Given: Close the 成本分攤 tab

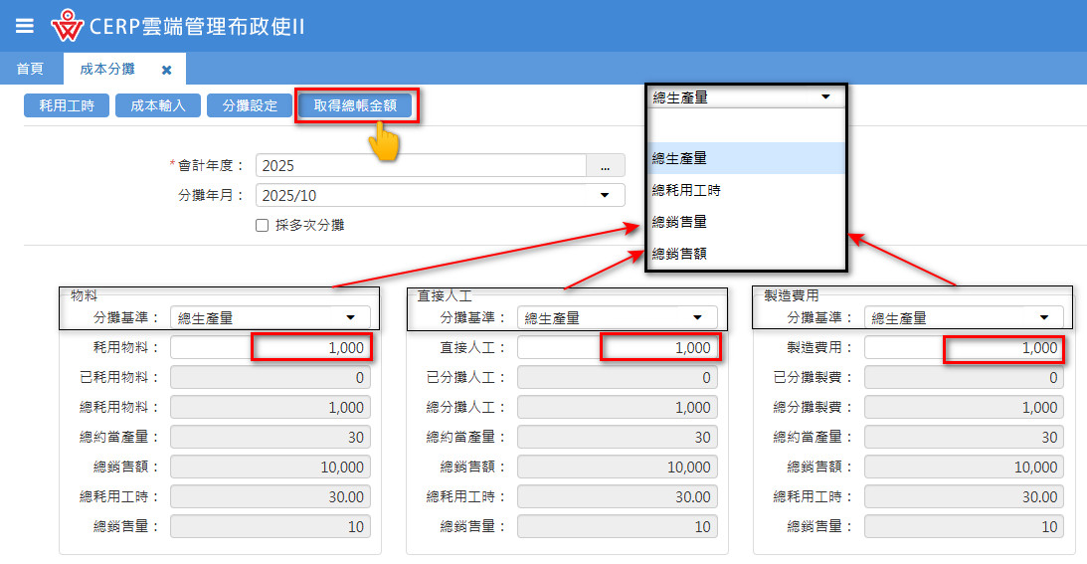Looking at the screenshot, I should click(x=167, y=70).
